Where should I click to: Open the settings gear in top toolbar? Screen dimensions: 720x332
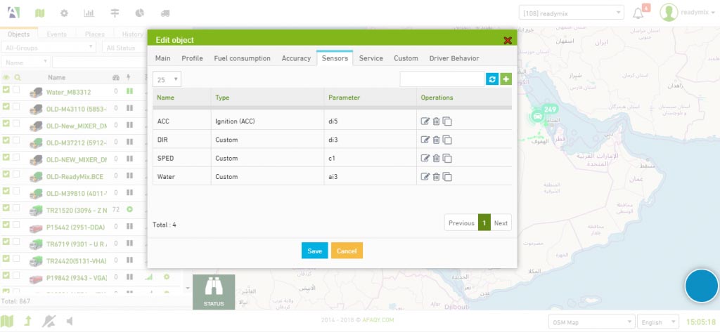[x=64, y=13]
